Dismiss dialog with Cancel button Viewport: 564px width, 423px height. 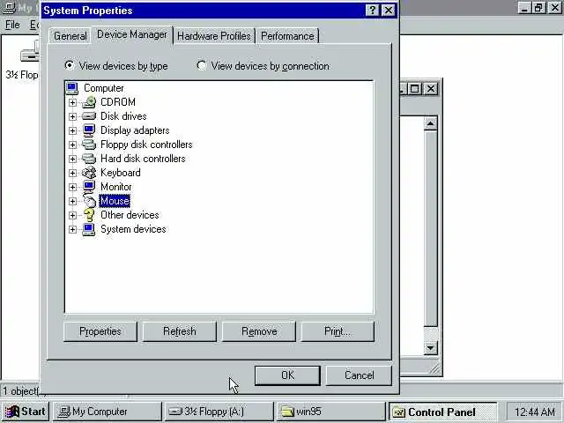[x=359, y=375]
